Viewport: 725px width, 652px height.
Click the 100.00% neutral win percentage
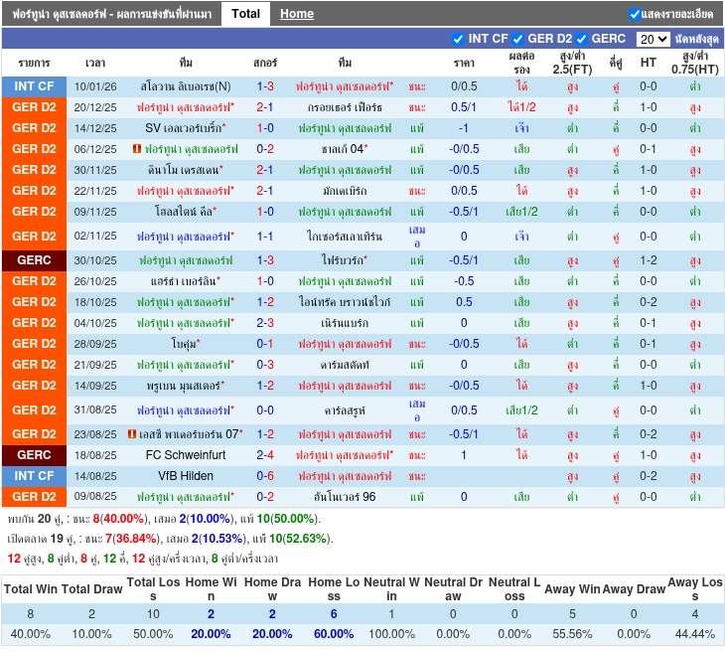(x=391, y=634)
